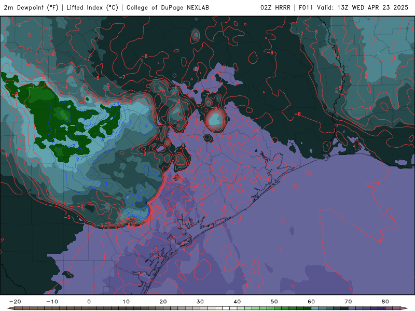Click the "2m Dewpoint (°F)" title text
The image size is (415, 311).
31,8
